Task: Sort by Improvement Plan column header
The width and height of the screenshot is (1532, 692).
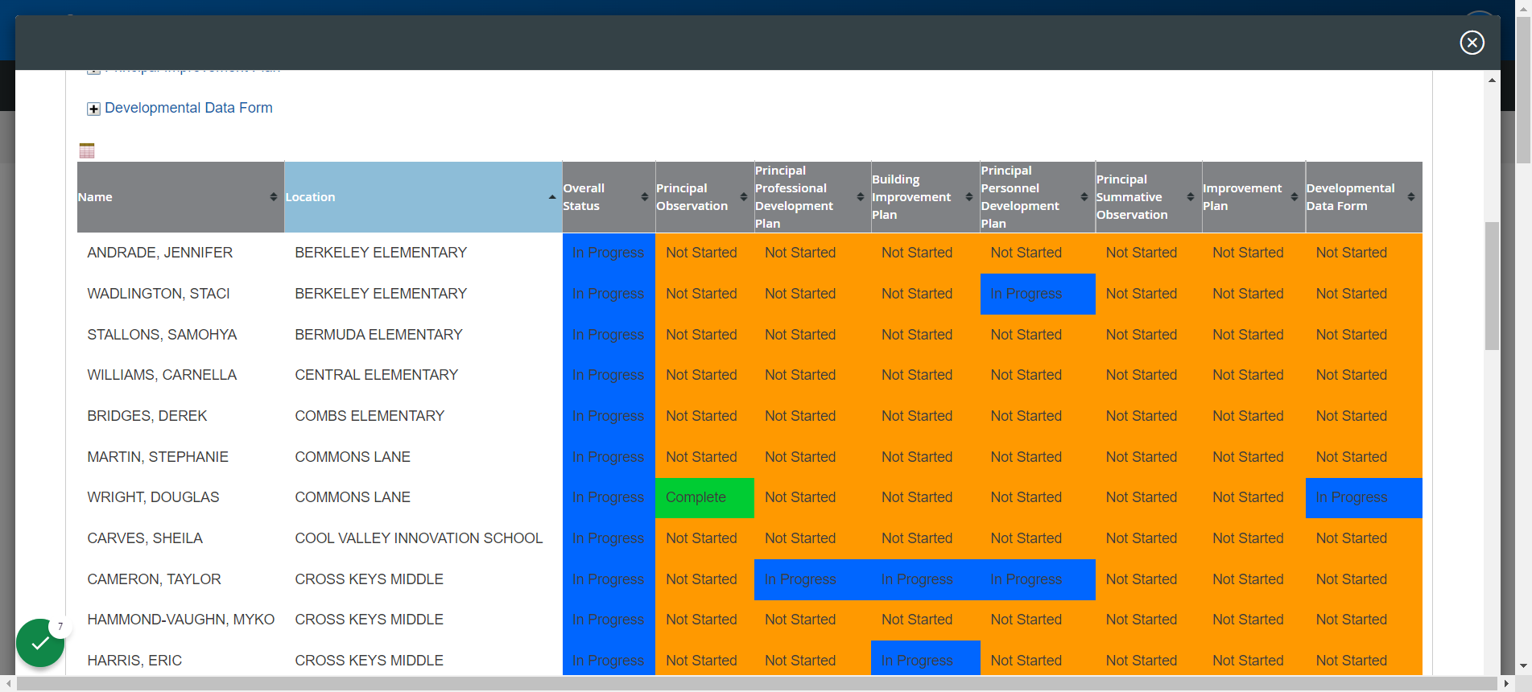Action: (x=1253, y=197)
